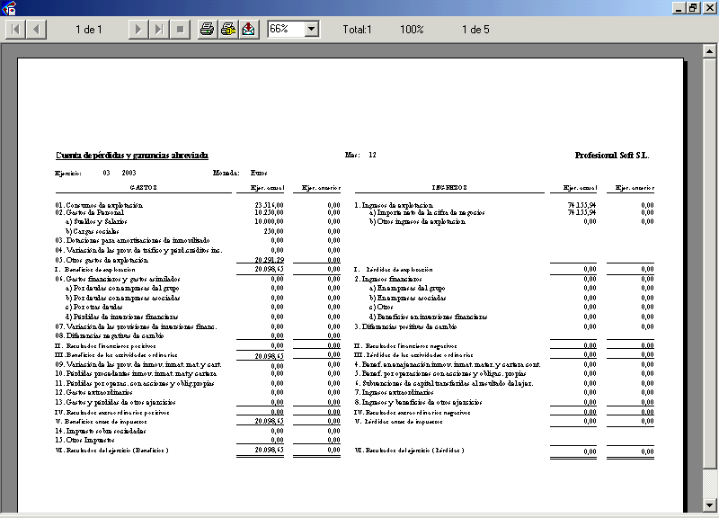The width and height of the screenshot is (719, 518).
Task: Restore down the report window
Action: click(693, 7)
